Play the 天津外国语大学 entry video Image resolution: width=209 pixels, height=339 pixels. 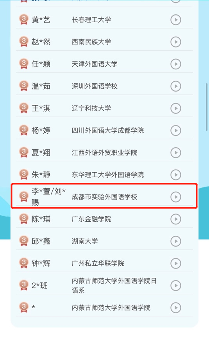point(176,64)
